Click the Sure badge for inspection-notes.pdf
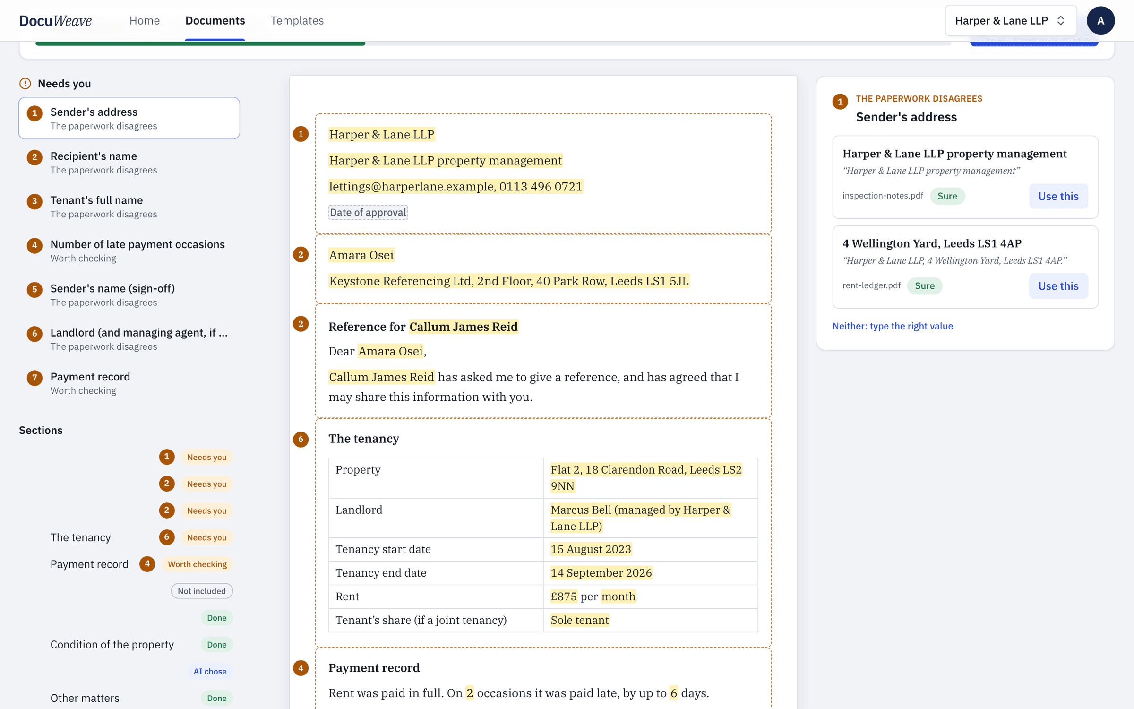 pyautogui.click(x=947, y=196)
